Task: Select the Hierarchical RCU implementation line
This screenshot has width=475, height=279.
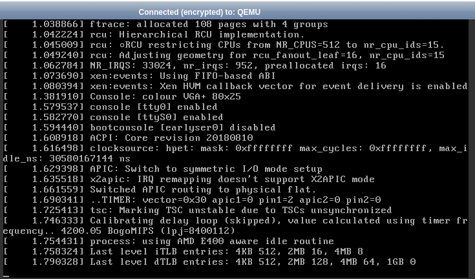Action: click(x=154, y=34)
